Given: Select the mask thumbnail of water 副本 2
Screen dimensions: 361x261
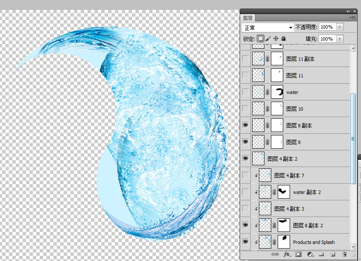Looking at the screenshot, I should click(284, 192).
